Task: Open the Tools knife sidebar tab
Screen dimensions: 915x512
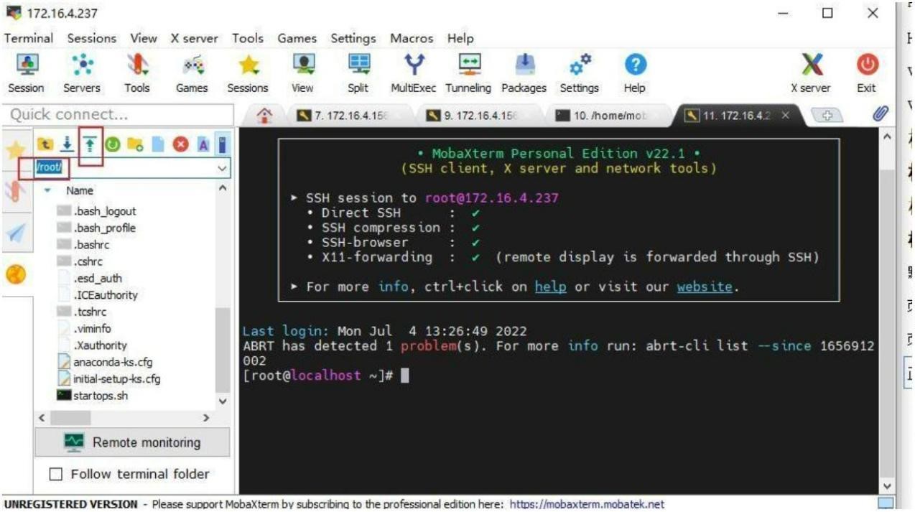Action: tap(15, 192)
